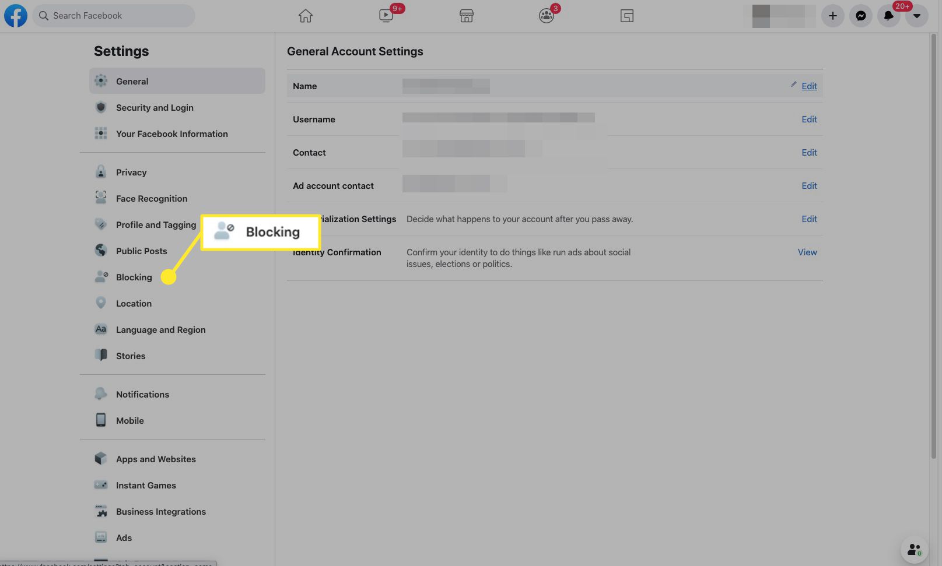
Task: Click the Language and Region Aa icon
Action: pos(101,329)
